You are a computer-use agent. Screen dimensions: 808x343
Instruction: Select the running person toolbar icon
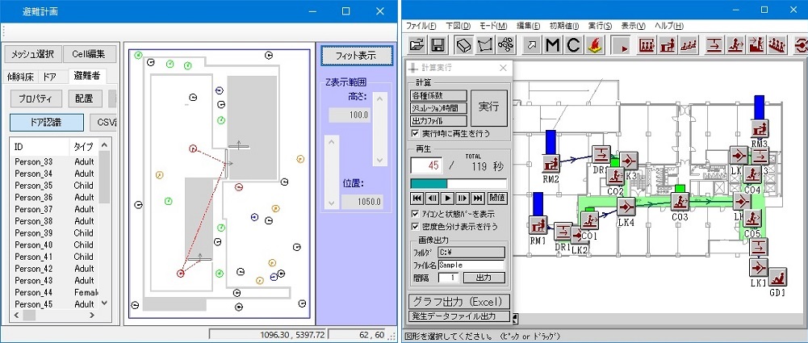click(x=735, y=45)
